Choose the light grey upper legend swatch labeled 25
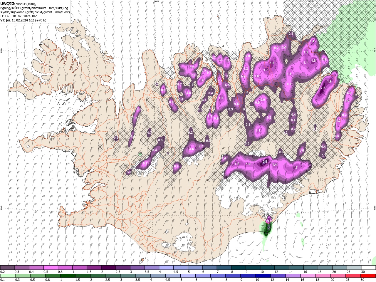 pos(354,268)
